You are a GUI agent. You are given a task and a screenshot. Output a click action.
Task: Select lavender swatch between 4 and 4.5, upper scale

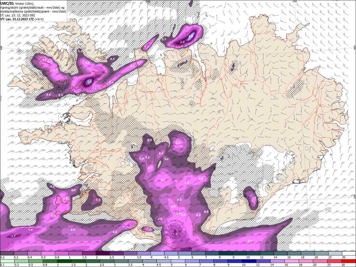click(x=157, y=253)
